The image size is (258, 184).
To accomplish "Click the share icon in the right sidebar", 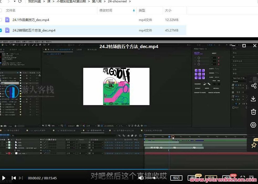I will [x=253, y=86].
